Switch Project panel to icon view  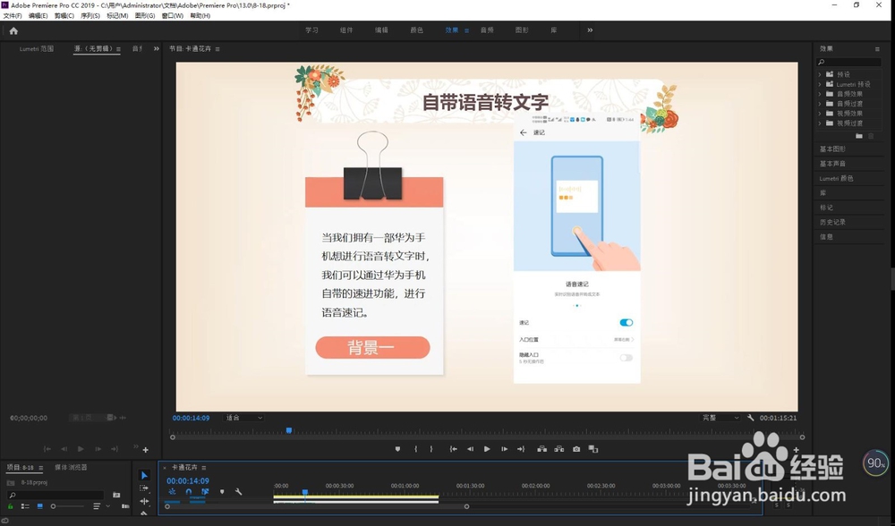click(x=39, y=506)
